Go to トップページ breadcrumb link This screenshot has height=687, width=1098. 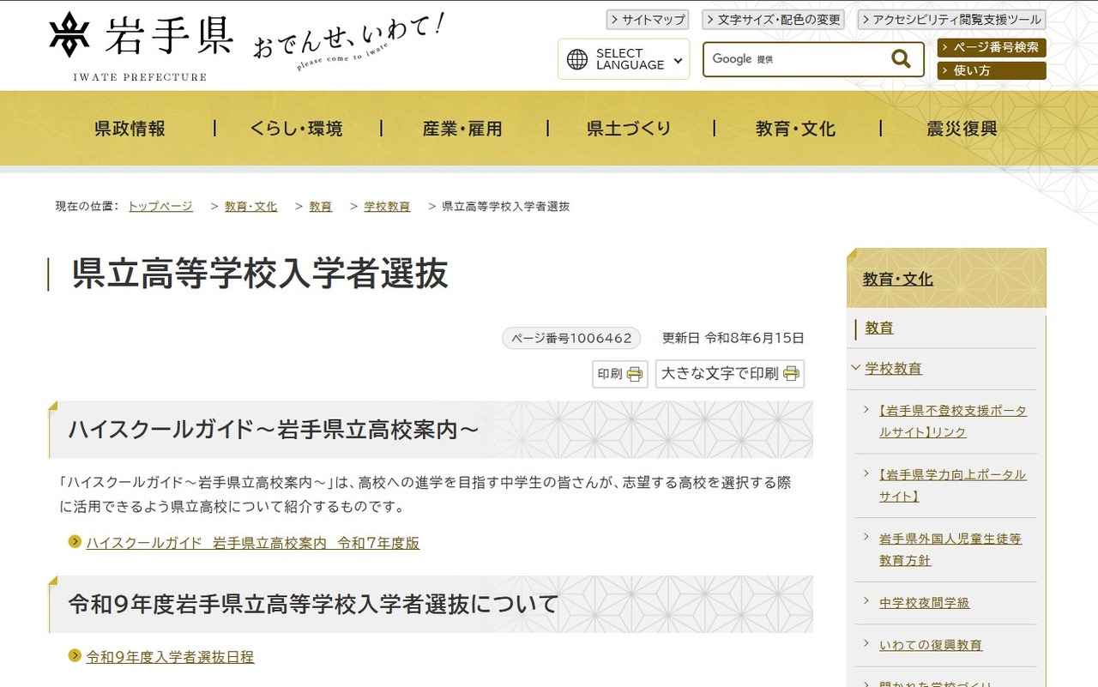160,207
